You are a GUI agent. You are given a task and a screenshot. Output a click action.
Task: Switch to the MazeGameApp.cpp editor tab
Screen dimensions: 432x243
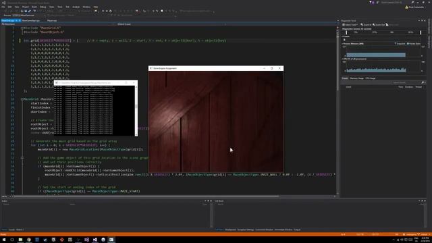click(31, 21)
